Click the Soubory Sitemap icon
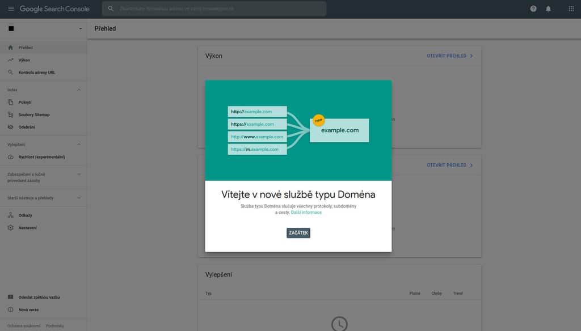 pyautogui.click(x=10, y=114)
